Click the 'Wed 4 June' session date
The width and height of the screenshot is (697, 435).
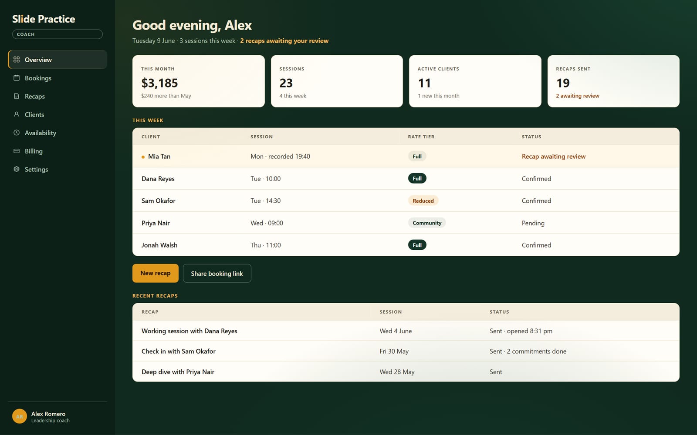[x=396, y=331]
